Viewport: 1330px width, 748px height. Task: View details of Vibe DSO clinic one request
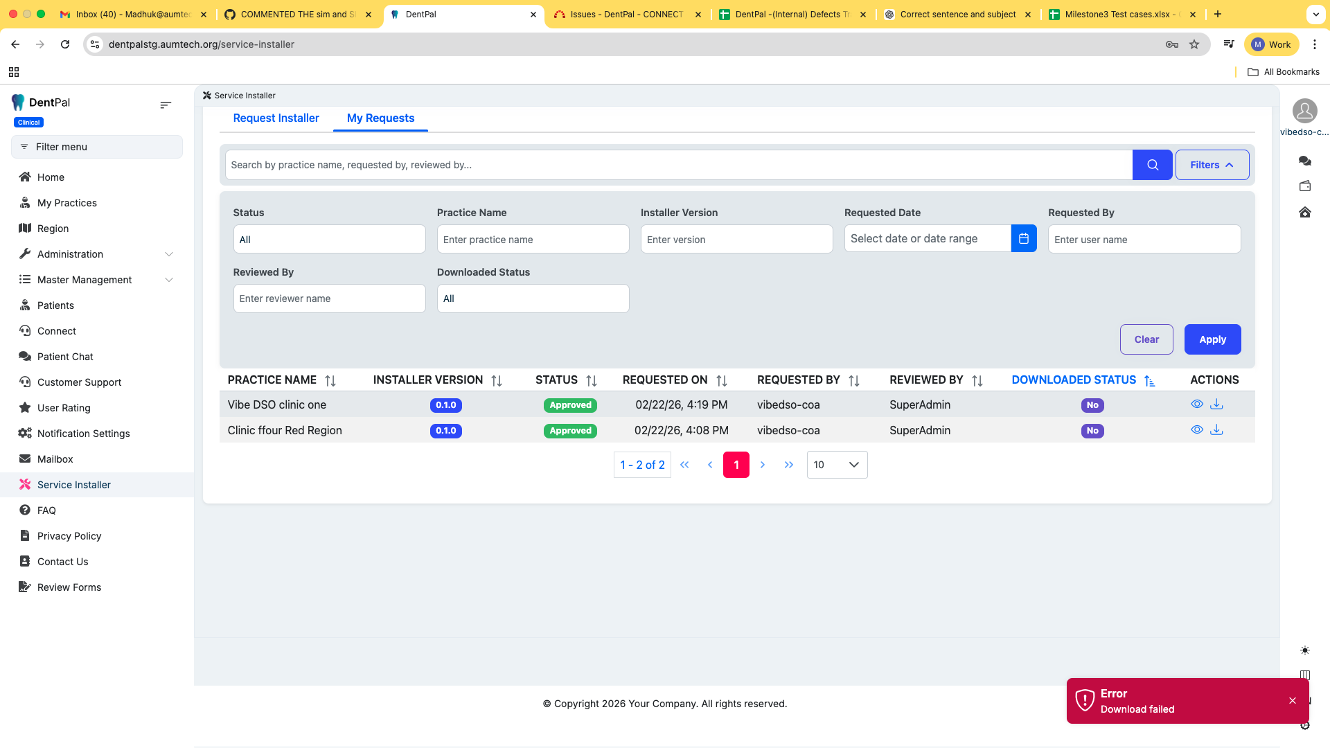tap(1196, 404)
